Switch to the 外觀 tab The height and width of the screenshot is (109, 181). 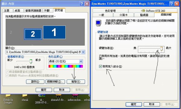click(x=48, y=11)
